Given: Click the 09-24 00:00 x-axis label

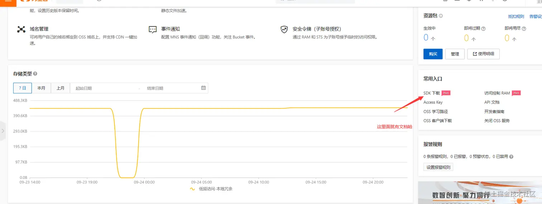Looking at the screenshot, I should [x=144, y=182].
